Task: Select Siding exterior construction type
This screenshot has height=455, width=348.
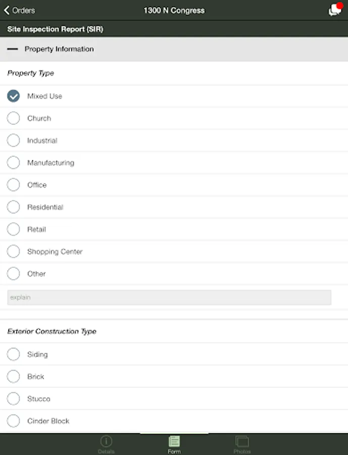Action: coord(14,354)
